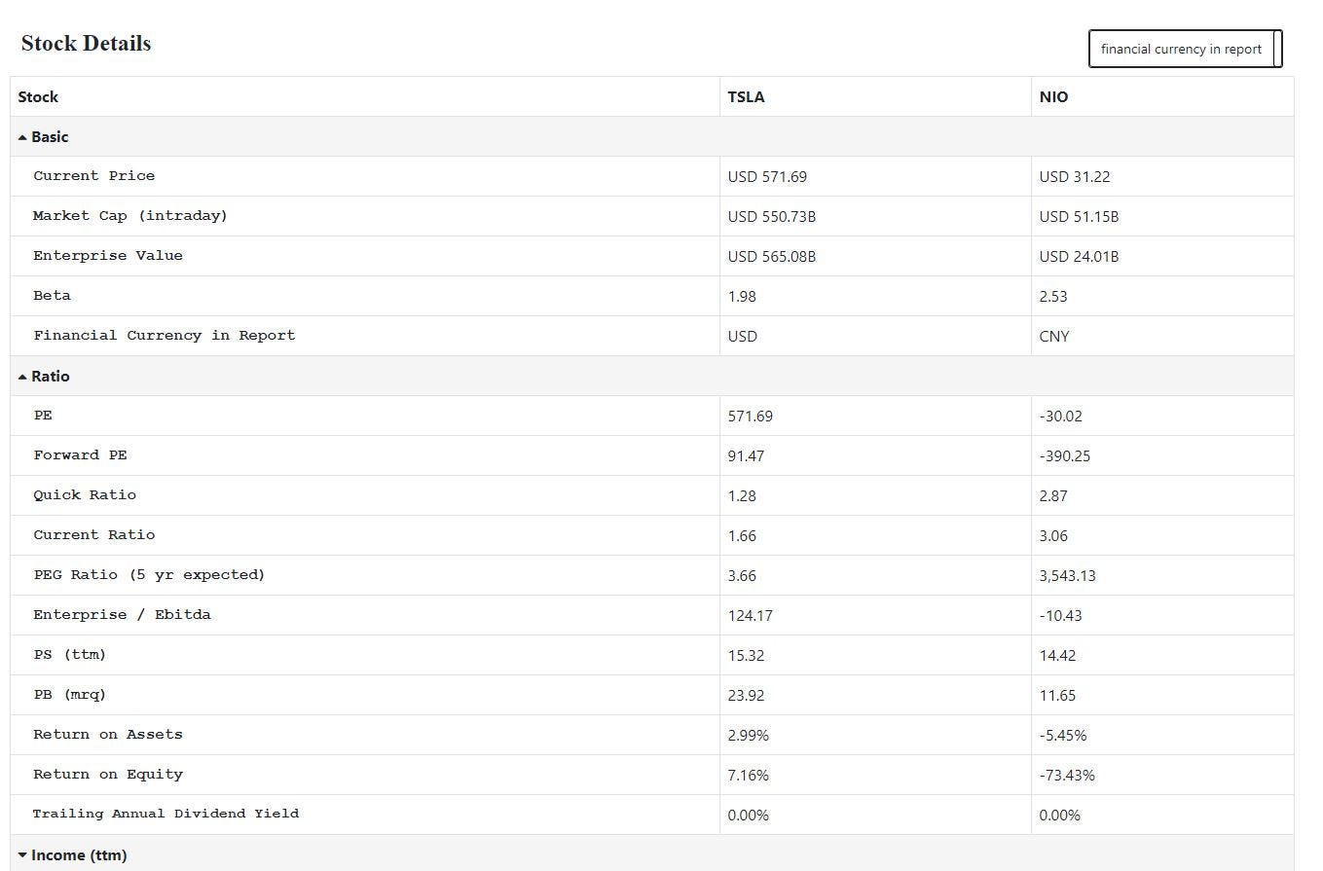Click NIO Enterprise/Ebitda value -10.43
This screenshot has height=871, width=1323.
tap(1060, 616)
